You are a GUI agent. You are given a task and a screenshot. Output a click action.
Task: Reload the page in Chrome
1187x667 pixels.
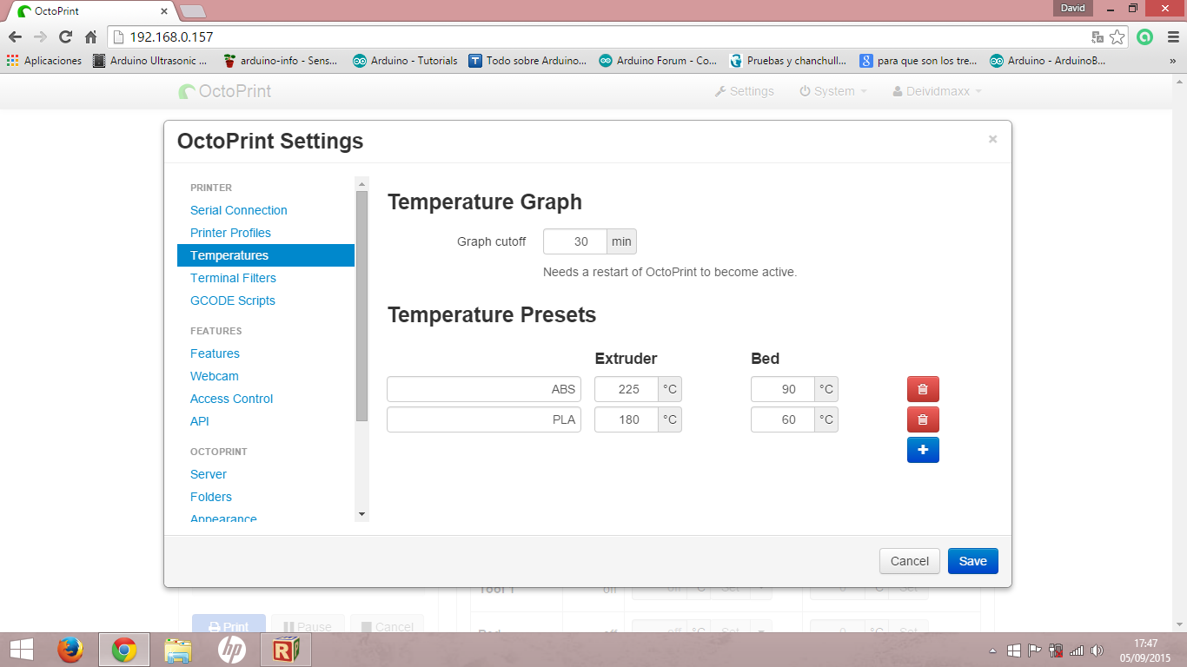[65, 37]
